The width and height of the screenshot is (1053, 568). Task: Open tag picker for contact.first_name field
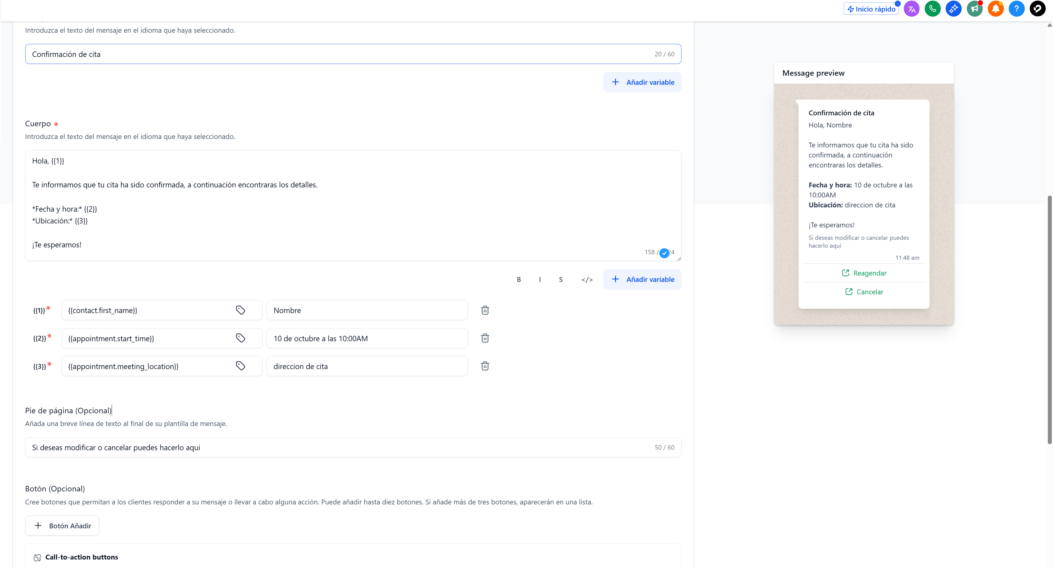pyautogui.click(x=241, y=310)
